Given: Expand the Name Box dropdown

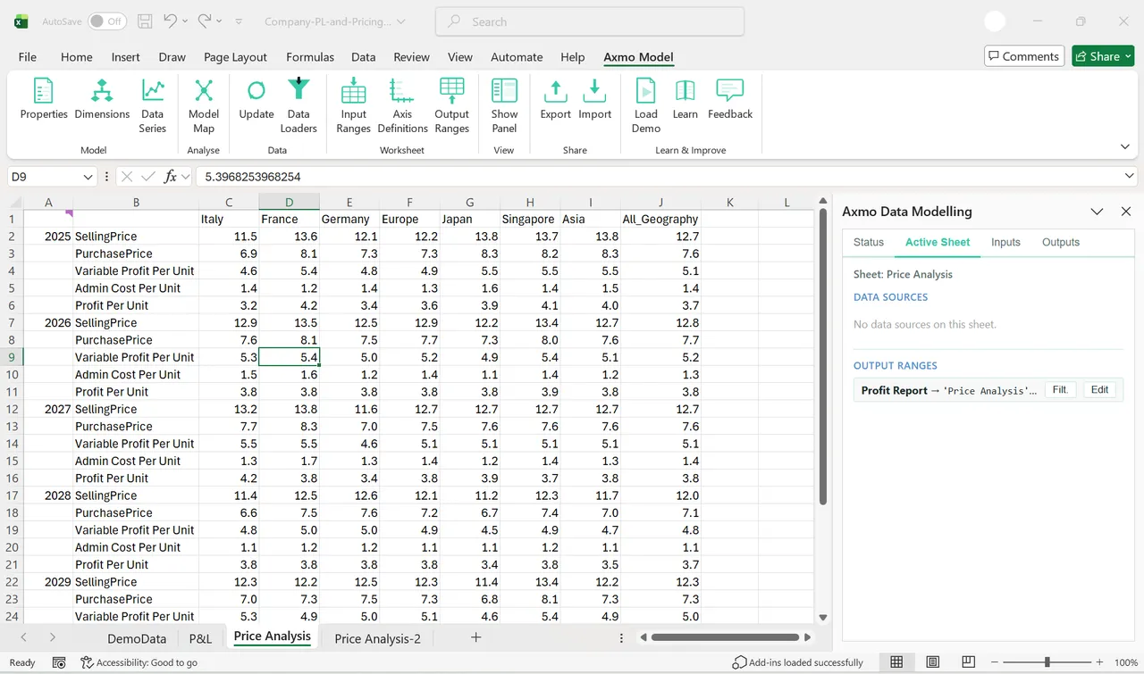Looking at the screenshot, I should point(88,177).
